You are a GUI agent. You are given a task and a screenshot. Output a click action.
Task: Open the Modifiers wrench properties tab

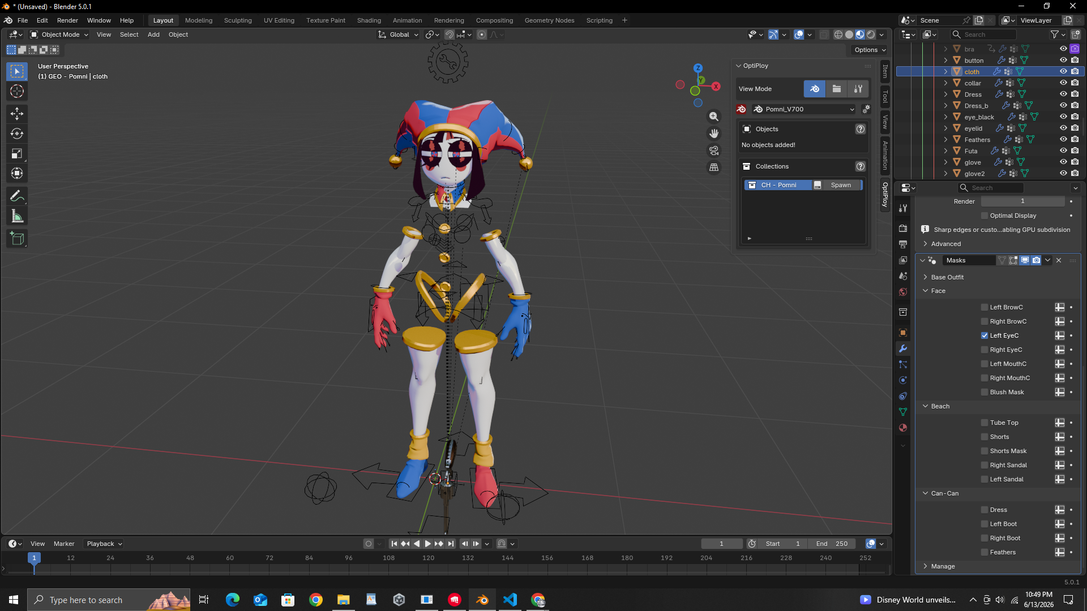(903, 348)
